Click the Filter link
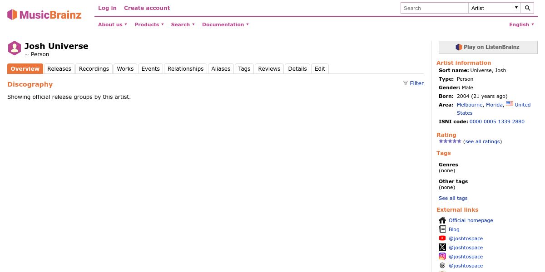545x272 pixels. coord(416,83)
